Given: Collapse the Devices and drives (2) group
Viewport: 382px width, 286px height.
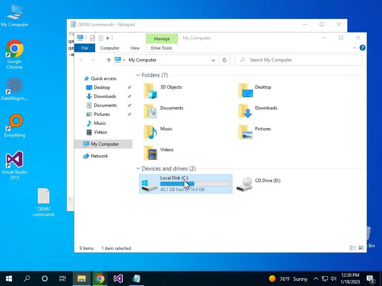Looking at the screenshot, I should (x=138, y=169).
